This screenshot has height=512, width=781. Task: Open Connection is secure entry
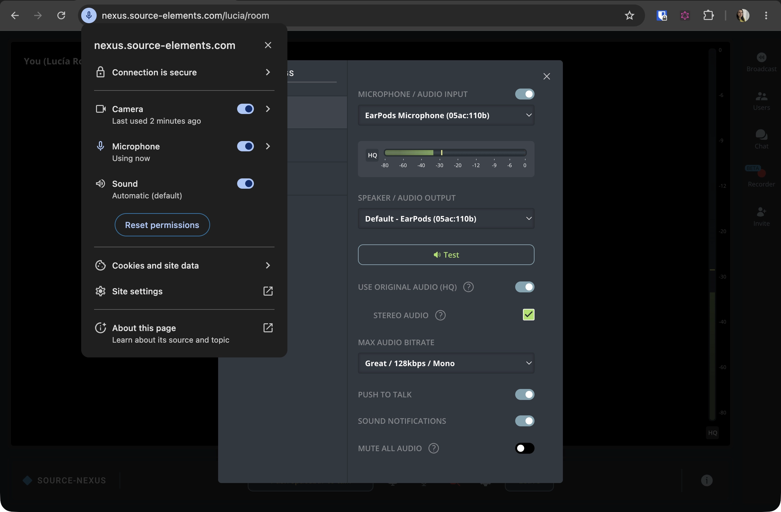click(x=184, y=72)
